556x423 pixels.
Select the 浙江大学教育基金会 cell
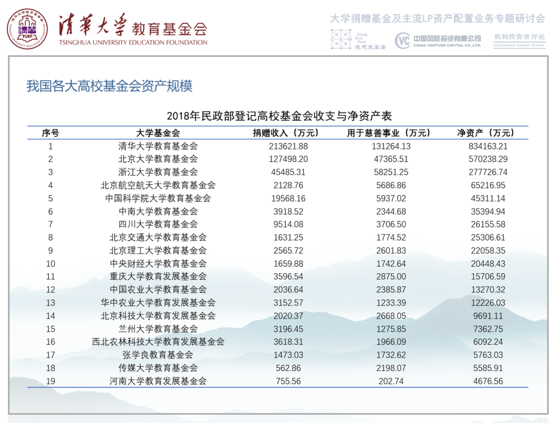coord(158,172)
